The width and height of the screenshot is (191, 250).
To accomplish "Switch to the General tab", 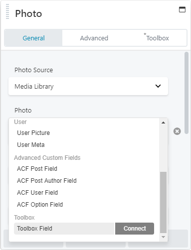I will coord(33,38).
